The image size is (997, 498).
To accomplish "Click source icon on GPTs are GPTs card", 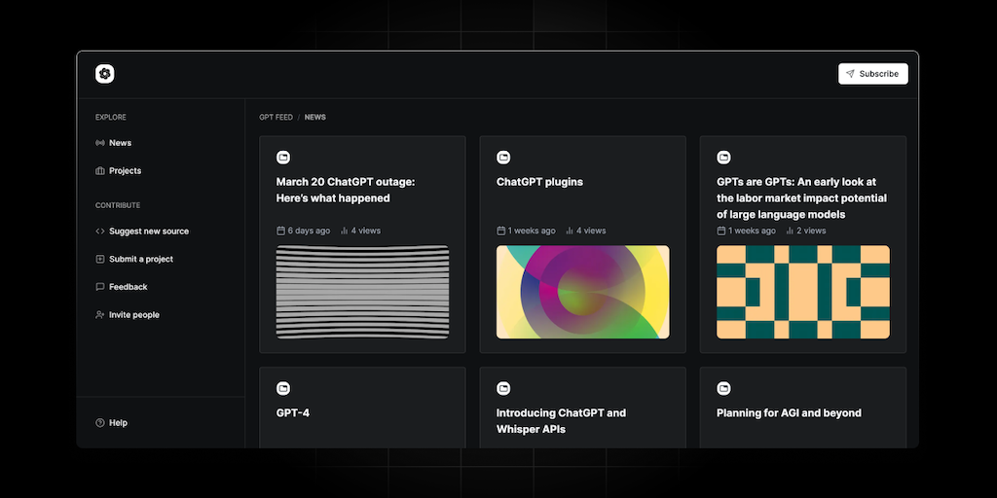I will pyautogui.click(x=723, y=158).
